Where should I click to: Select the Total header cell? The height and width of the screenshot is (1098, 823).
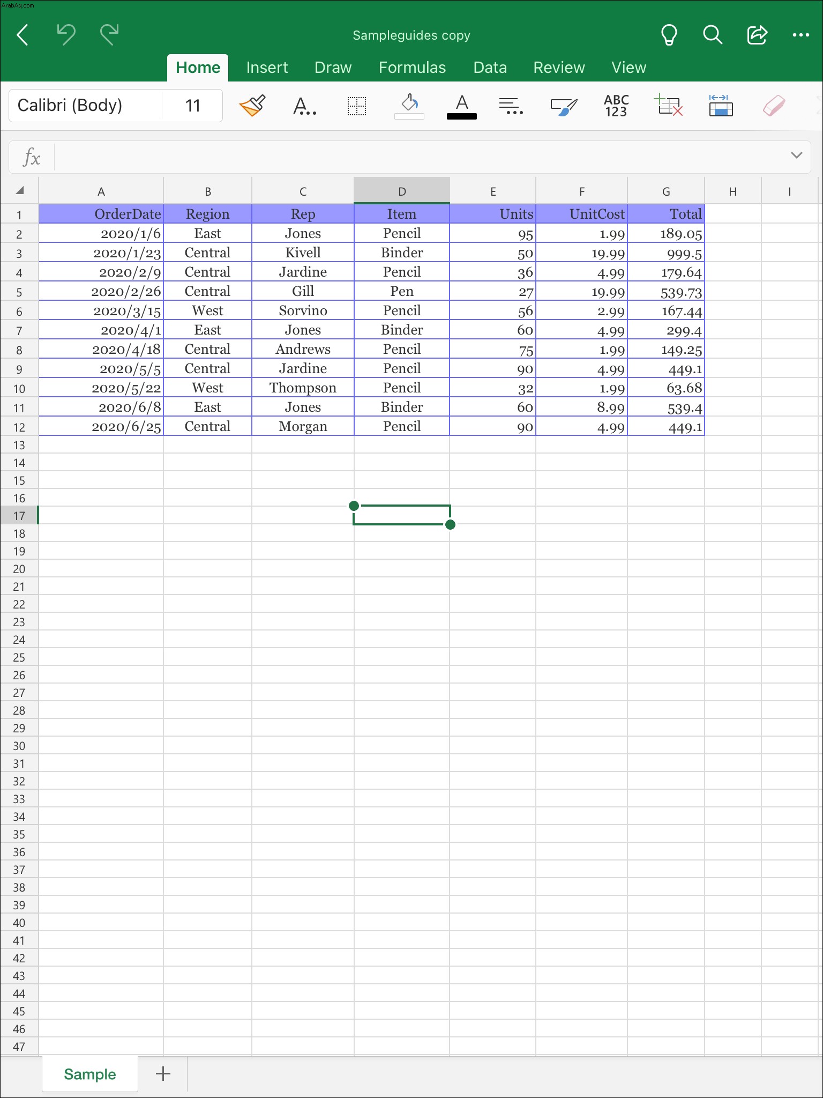[x=666, y=214]
